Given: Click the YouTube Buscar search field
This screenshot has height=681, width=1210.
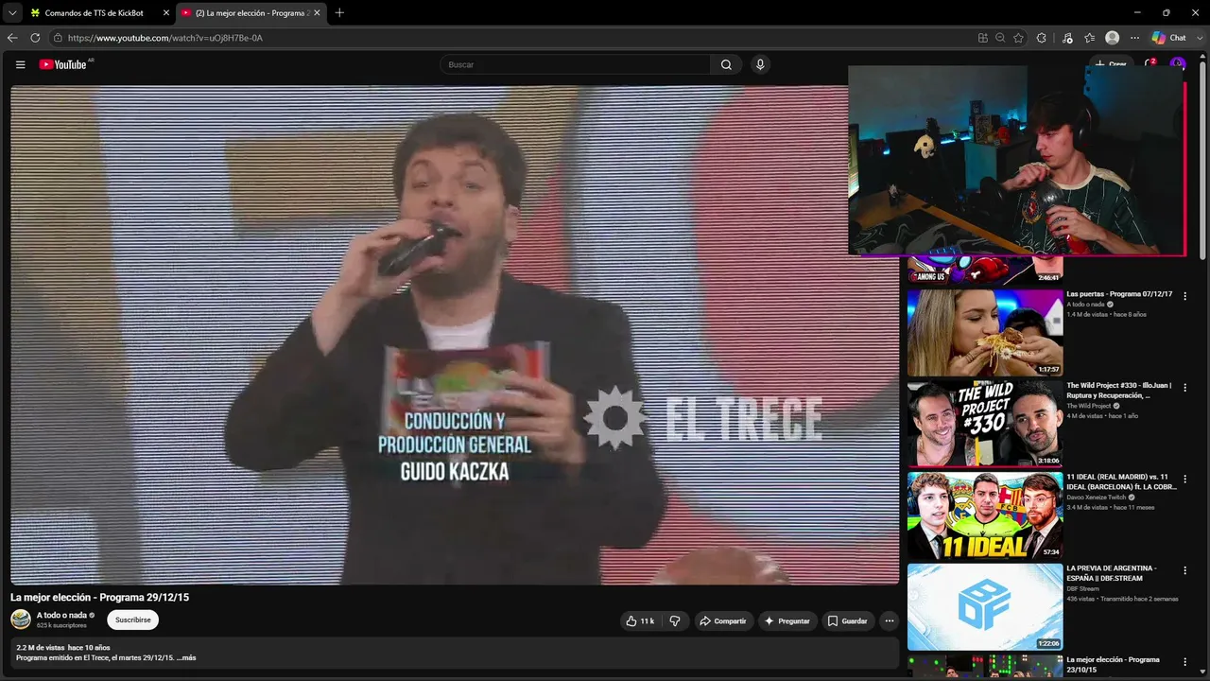Looking at the screenshot, I should [577, 64].
